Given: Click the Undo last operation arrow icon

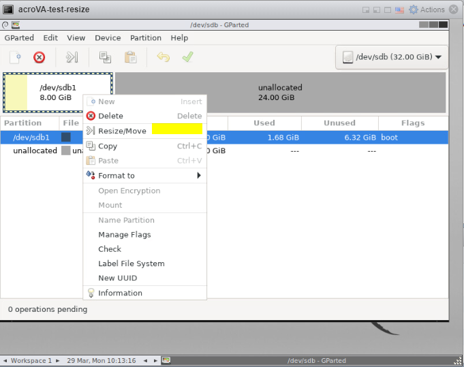Looking at the screenshot, I should pos(163,57).
